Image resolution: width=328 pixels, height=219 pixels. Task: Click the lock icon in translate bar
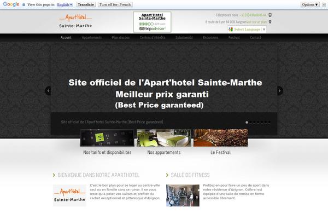[24, 4]
